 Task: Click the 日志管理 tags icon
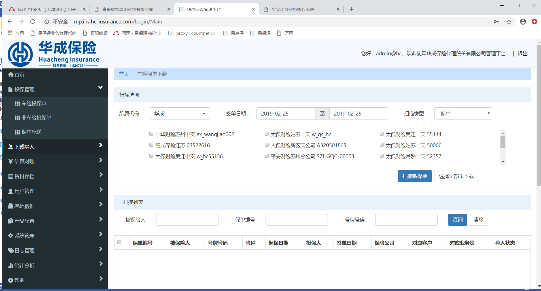[11, 251]
